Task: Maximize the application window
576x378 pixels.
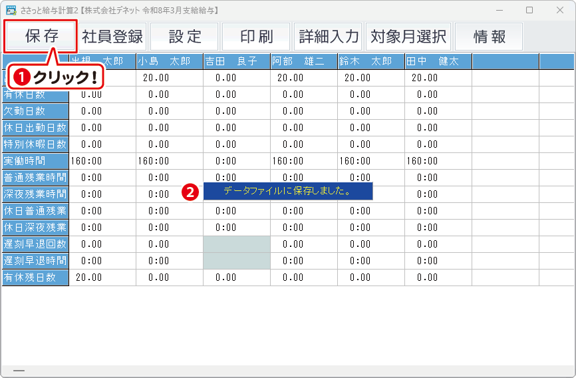Action: (x=529, y=10)
